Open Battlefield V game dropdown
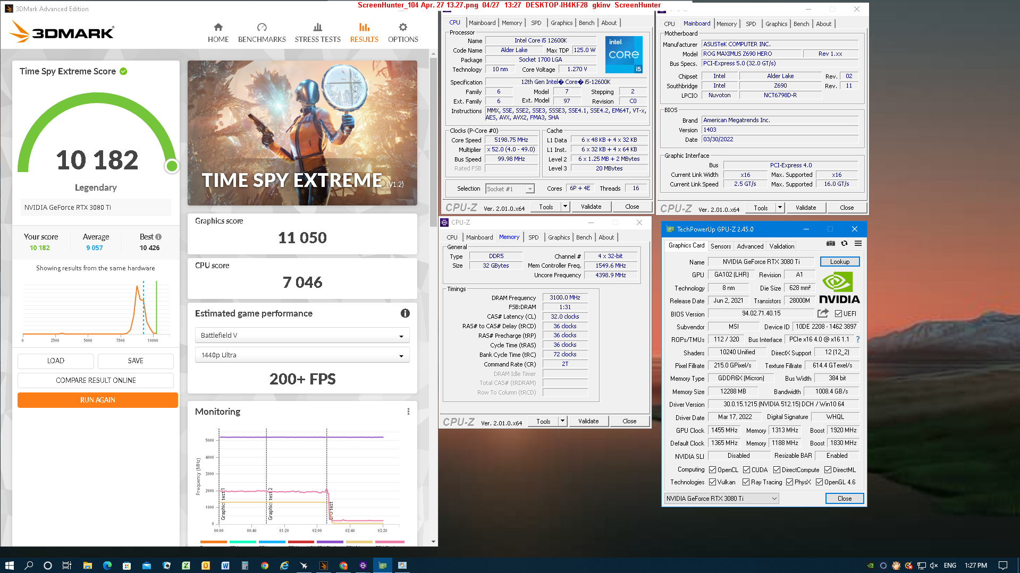Screen dimensions: 1020x573 302,336
